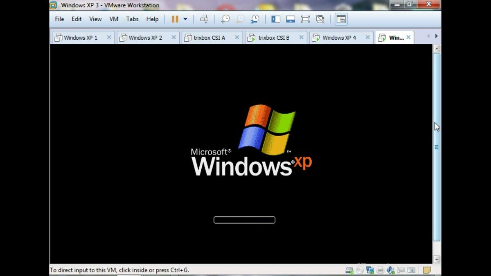This screenshot has height=276, width=491.
Task: Pause the virtual machine with the toolbar button
Action: click(x=175, y=19)
